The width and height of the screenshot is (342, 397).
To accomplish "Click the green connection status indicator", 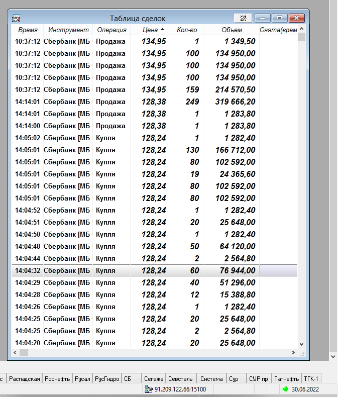I will tap(286, 389).
